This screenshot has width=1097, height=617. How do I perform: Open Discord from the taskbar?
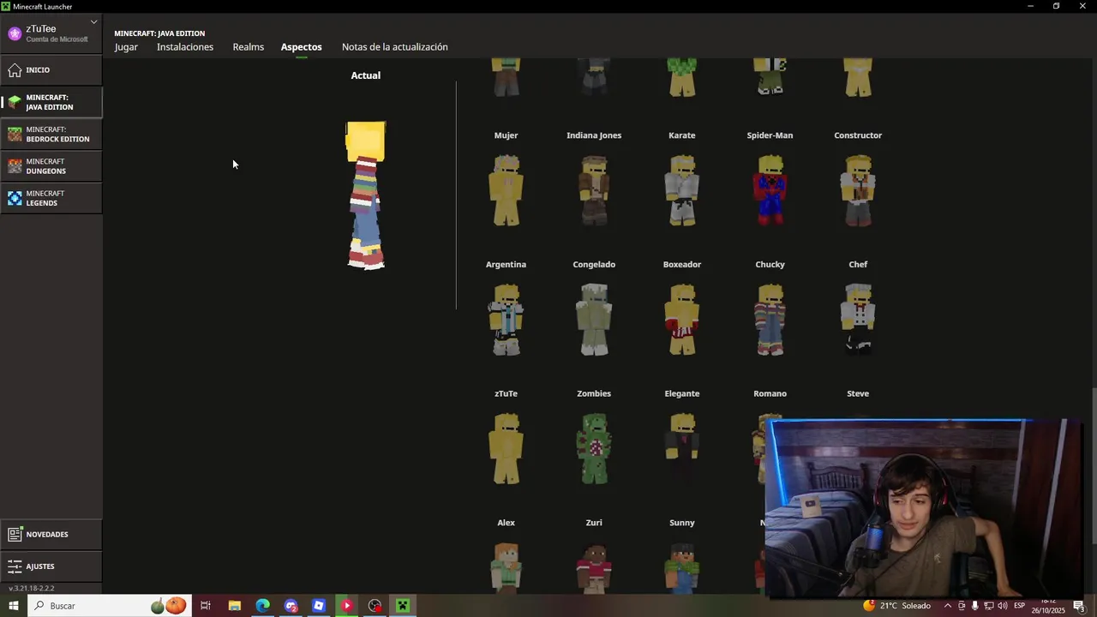291,606
